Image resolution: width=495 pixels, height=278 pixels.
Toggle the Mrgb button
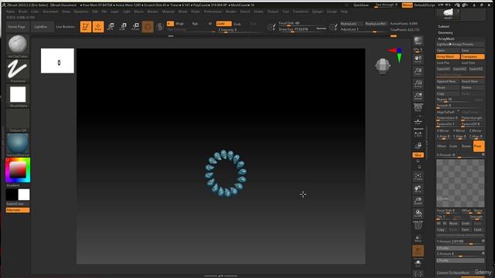pyautogui.click(x=179, y=24)
